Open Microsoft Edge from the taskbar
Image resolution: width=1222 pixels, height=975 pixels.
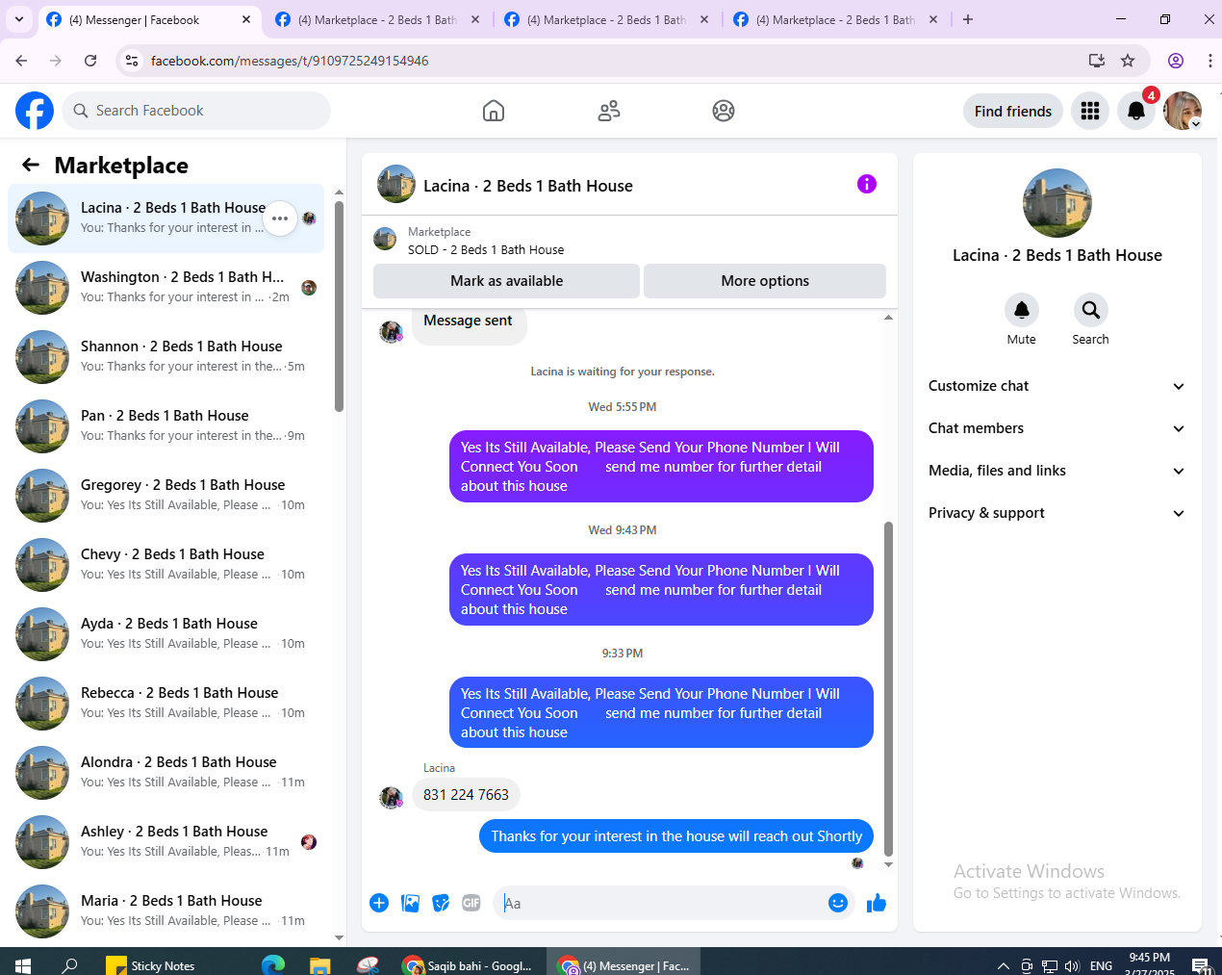click(x=273, y=965)
